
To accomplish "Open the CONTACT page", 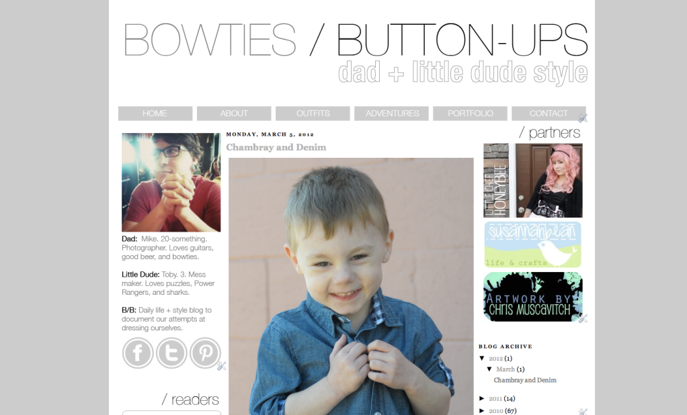I will coord(549,113).
